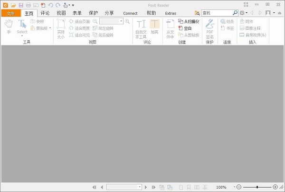Collapse the ribbon with the up chevron
Image resolution: width=285 pixels, height=192 pixels.
point(280,13)
